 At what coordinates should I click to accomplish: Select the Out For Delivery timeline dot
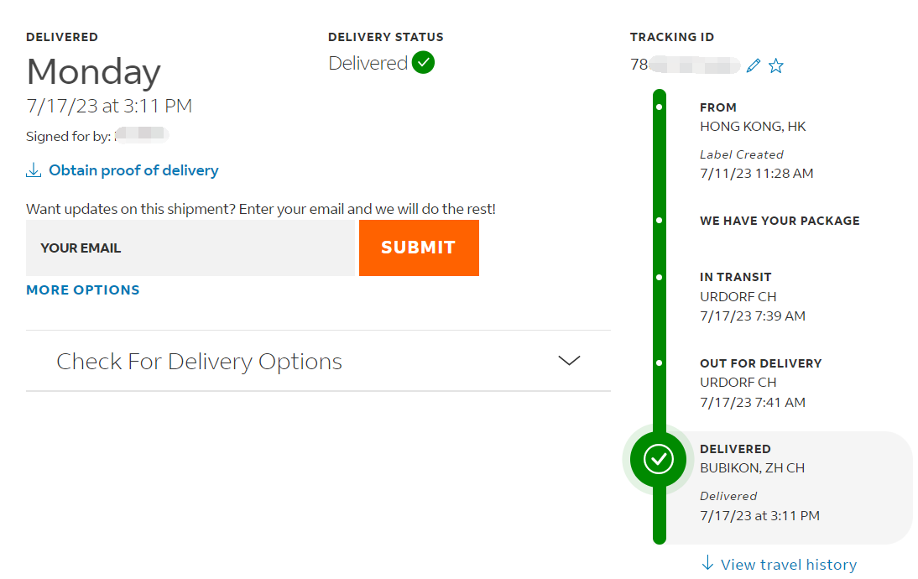(x=660, y=363)
